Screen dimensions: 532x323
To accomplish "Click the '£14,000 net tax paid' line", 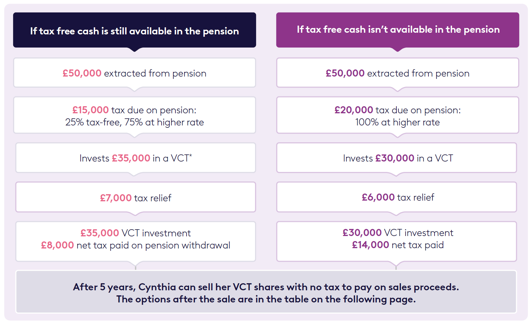I will pyautogui.click(x=398, y=245).
